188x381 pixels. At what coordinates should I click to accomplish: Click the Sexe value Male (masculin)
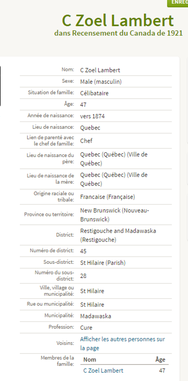pos(101,82)
